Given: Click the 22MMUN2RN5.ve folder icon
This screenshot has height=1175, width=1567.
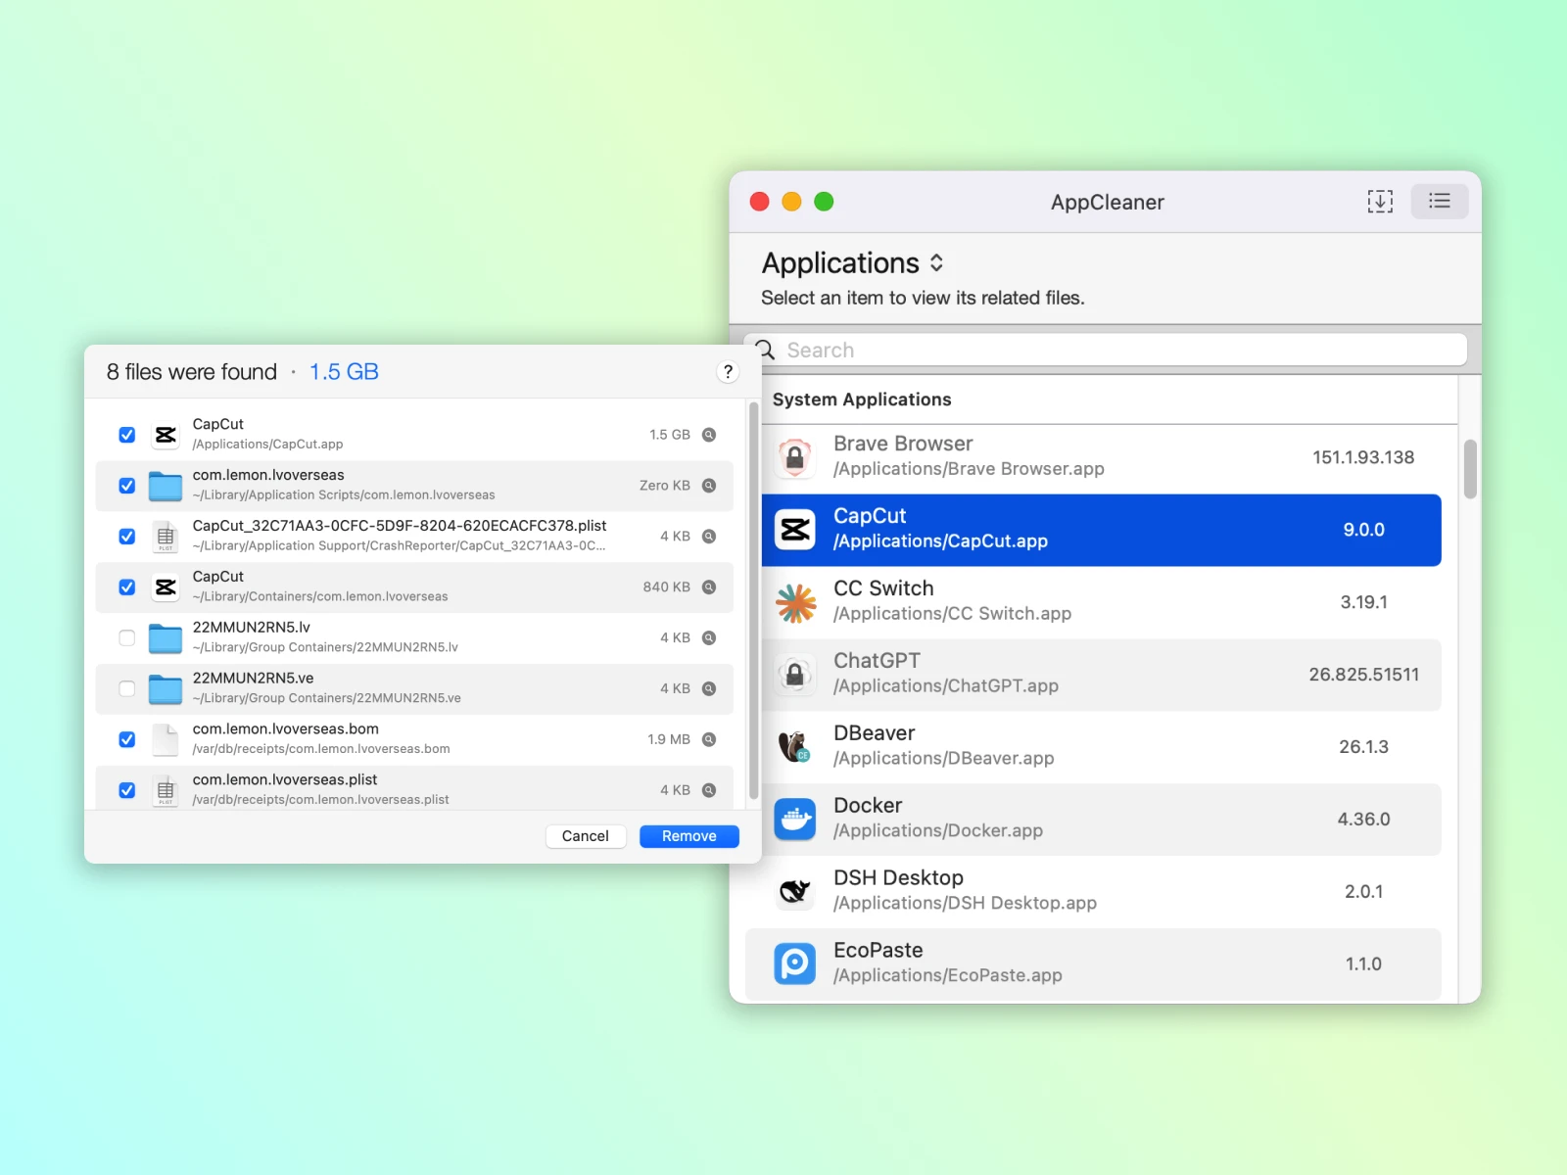Looking at the screenshot, I should [x=166, y=689].
